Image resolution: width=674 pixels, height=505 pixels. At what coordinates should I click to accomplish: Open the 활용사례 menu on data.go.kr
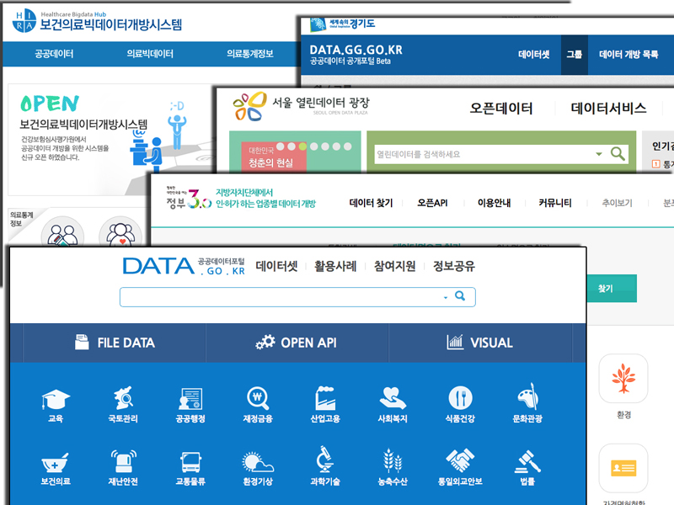pyautogui.click(x=335, y=266)
